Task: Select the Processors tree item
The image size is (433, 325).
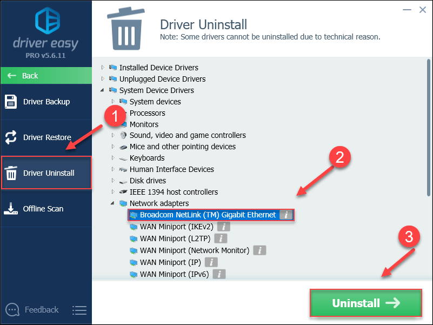Action: pyautogui.click(x=147, y=113)
